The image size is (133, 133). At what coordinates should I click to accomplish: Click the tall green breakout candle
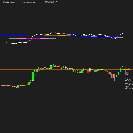click(33, 76)
